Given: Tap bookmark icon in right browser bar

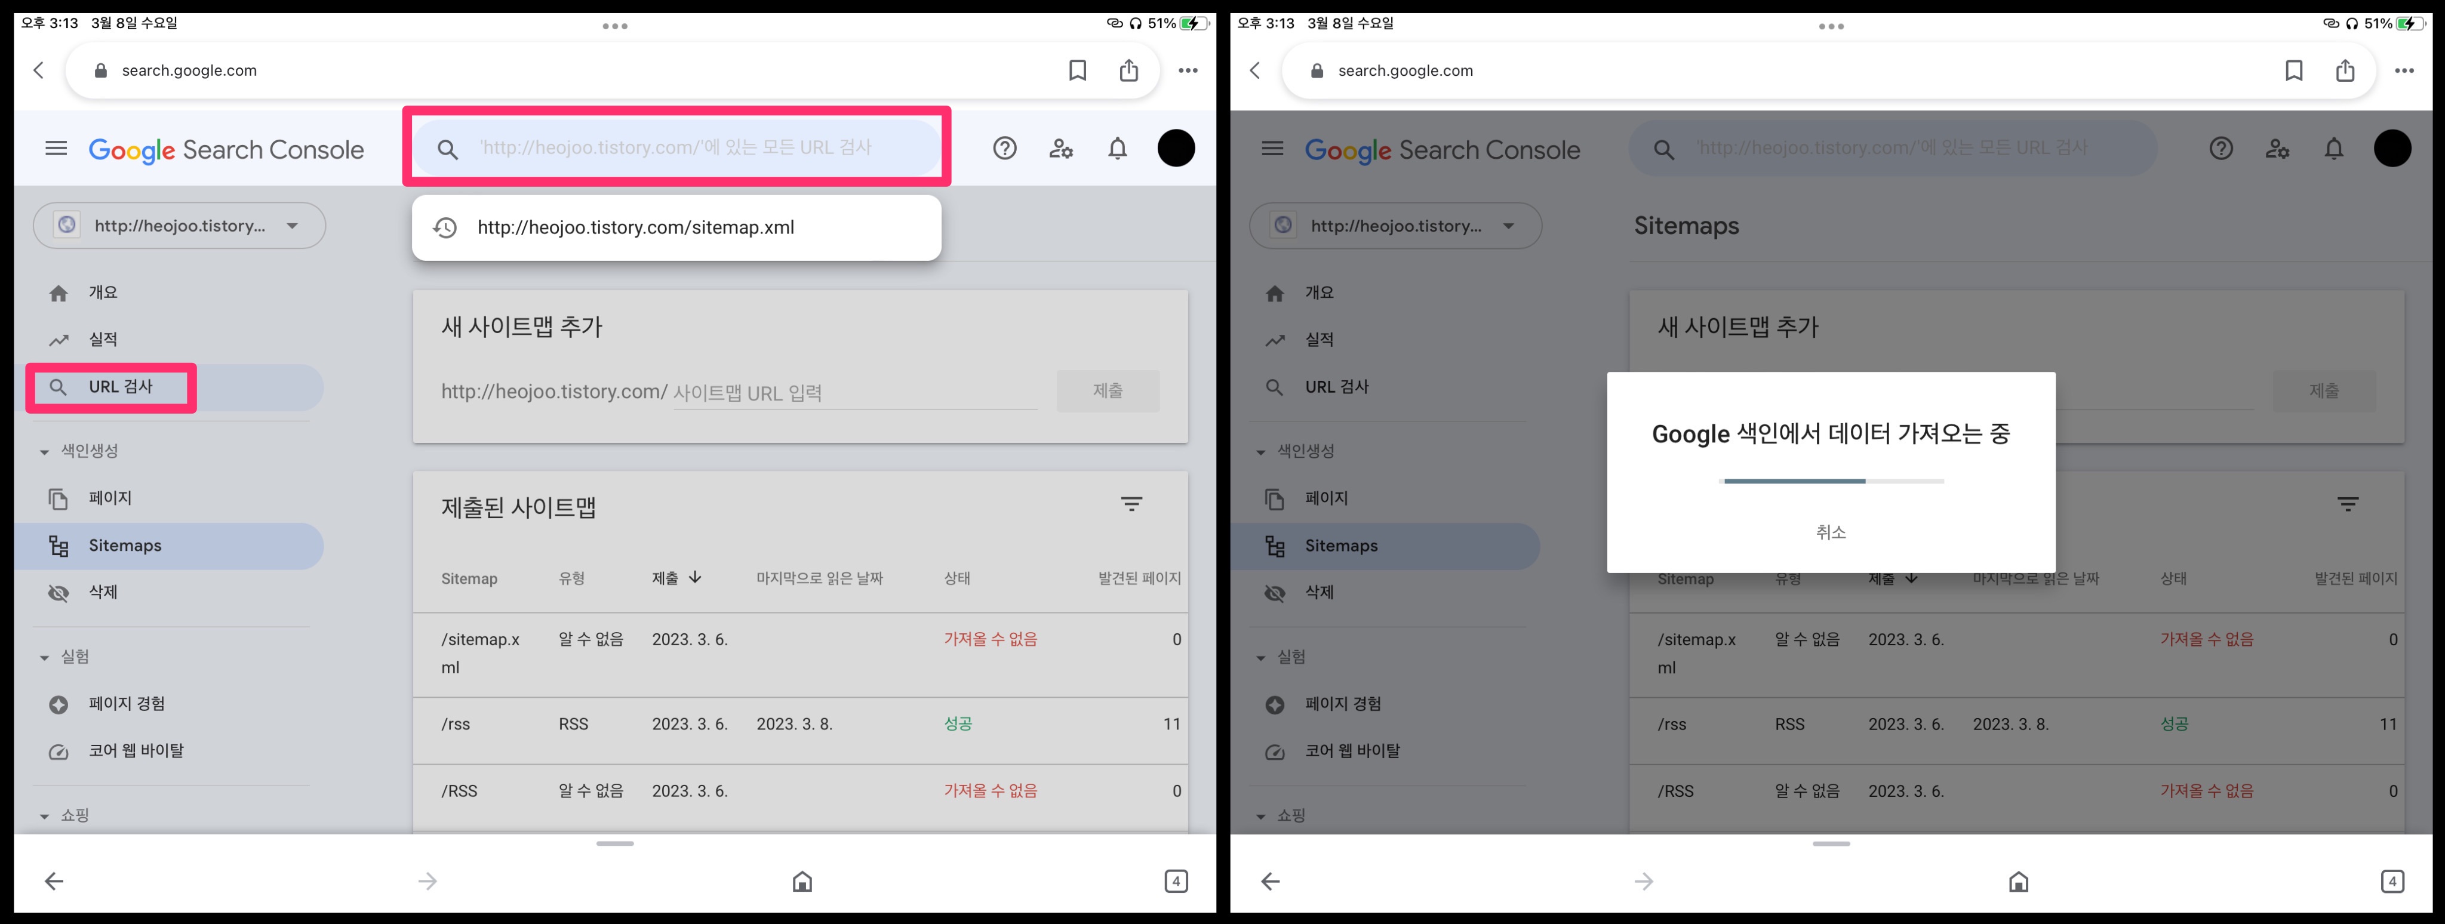Looking at the screenshot, I should [2294, 70].
